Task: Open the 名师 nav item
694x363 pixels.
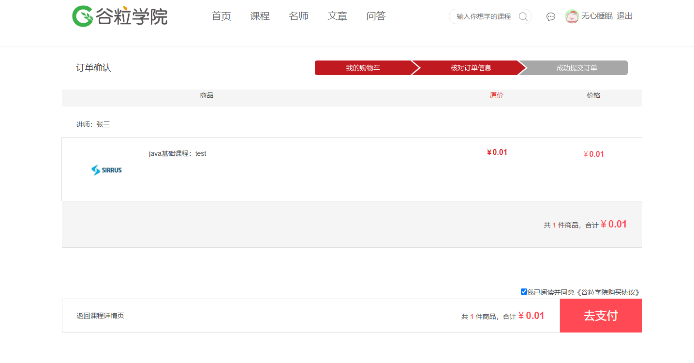Action: [x=299, y=16]
